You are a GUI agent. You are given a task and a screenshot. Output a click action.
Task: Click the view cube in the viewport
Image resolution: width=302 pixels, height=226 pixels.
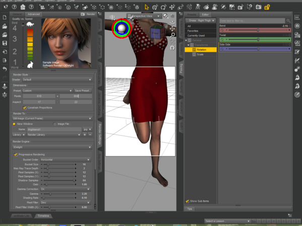156,33
